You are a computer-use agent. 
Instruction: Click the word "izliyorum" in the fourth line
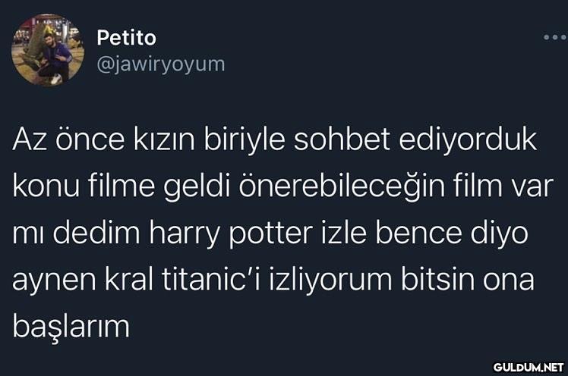point(330,280)
